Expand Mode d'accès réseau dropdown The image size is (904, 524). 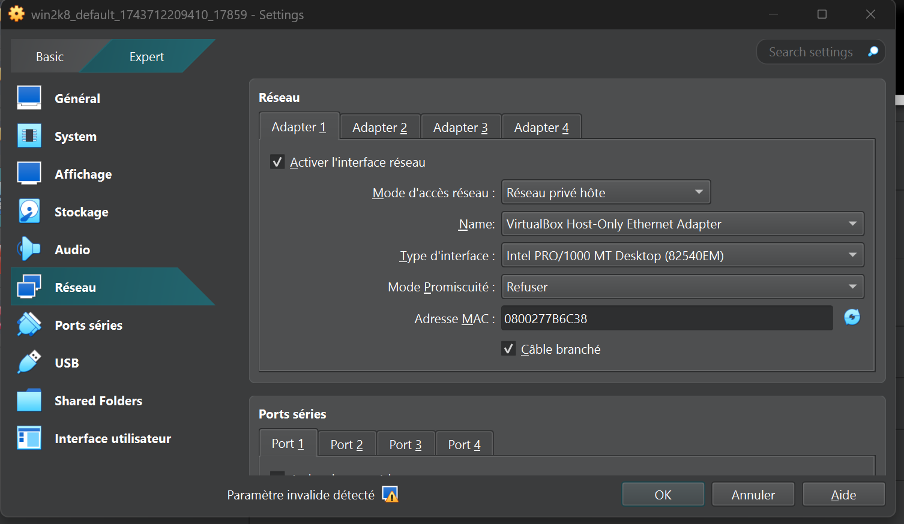click(x=606, y=192)
